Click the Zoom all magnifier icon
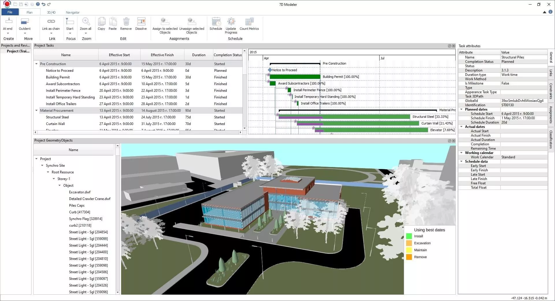555x301 pixels. pos(86,22)
